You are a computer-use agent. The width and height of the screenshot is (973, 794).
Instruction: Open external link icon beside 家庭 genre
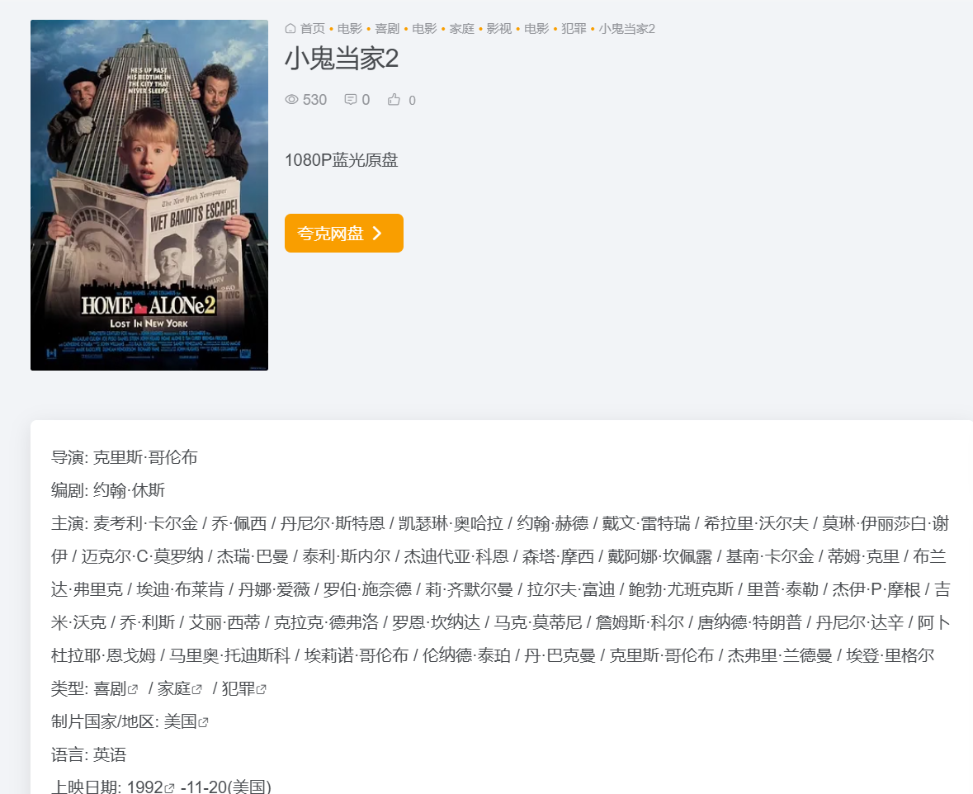196,689
